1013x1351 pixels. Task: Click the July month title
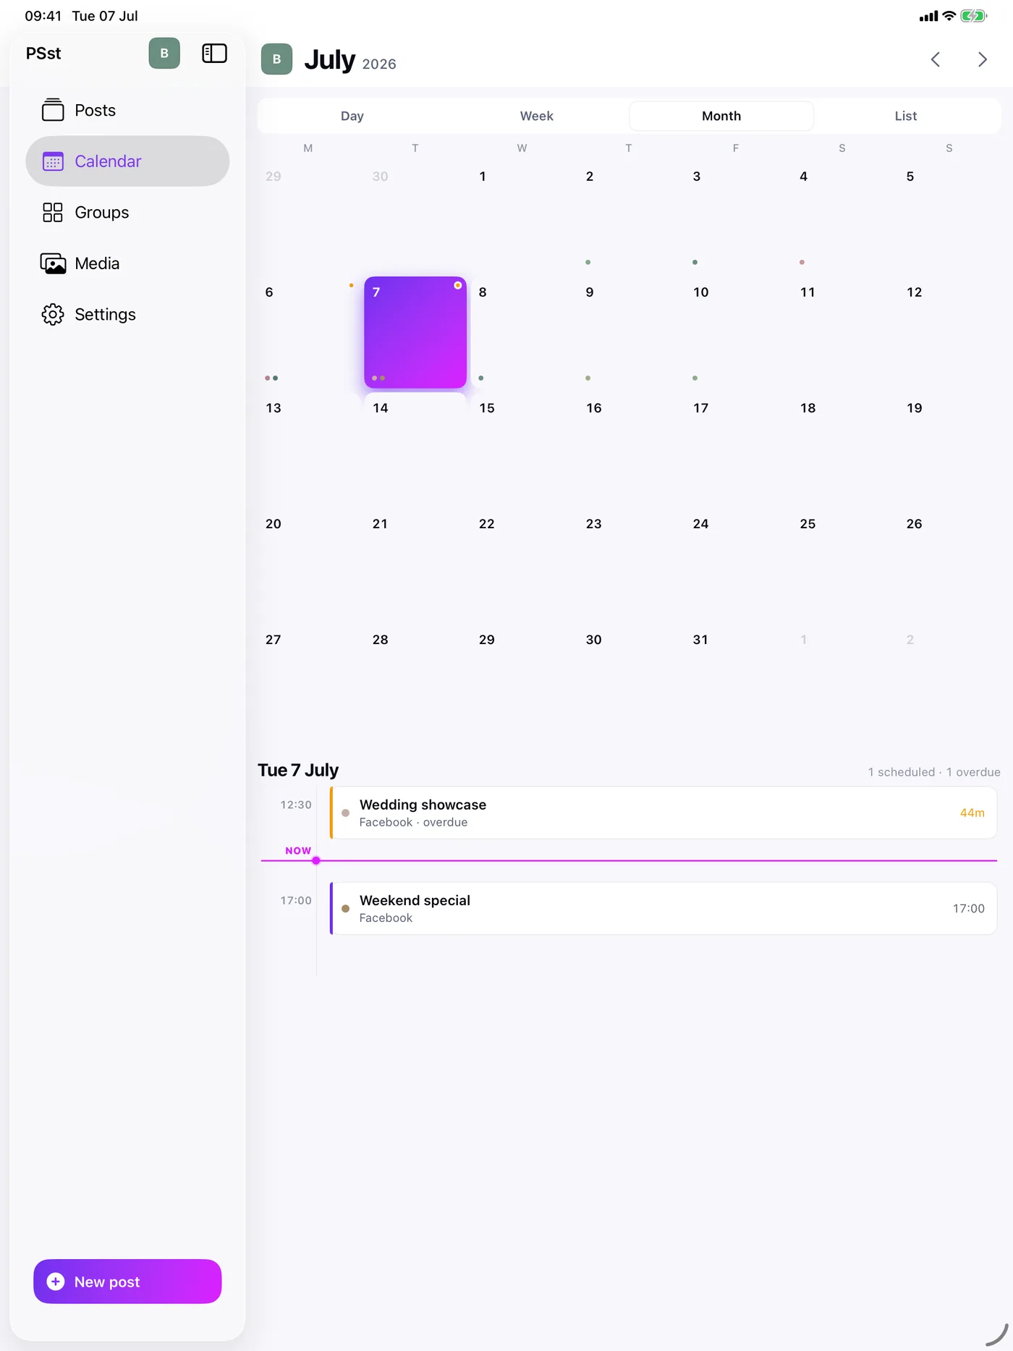click(x=330, y=59)
